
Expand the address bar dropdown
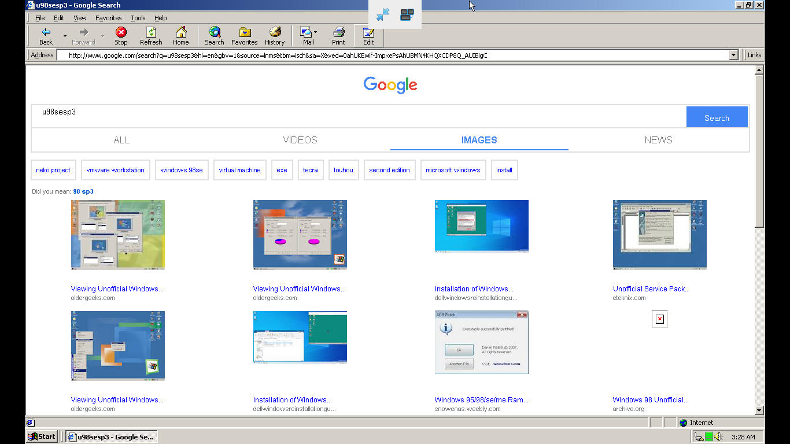click(734, 55)
